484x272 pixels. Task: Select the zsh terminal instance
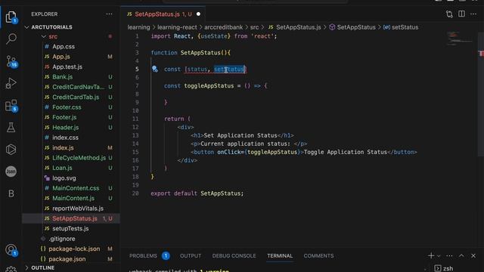click(444, 268)
